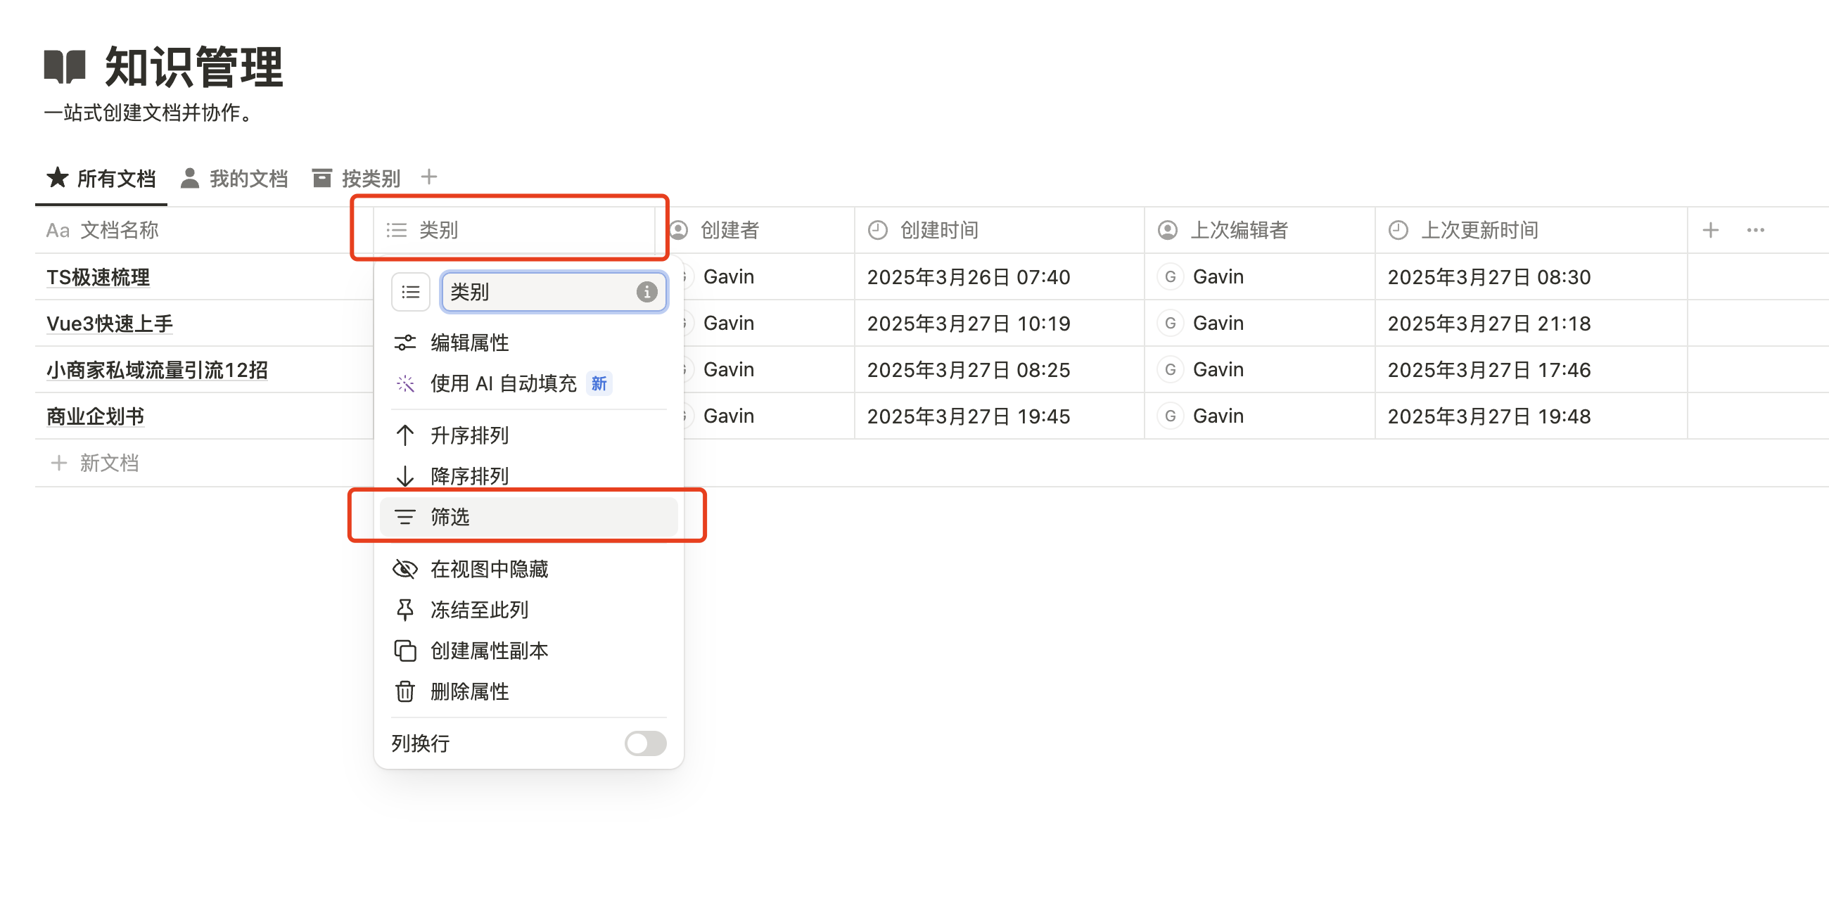Click the info icon in name field

pos(646,292)
